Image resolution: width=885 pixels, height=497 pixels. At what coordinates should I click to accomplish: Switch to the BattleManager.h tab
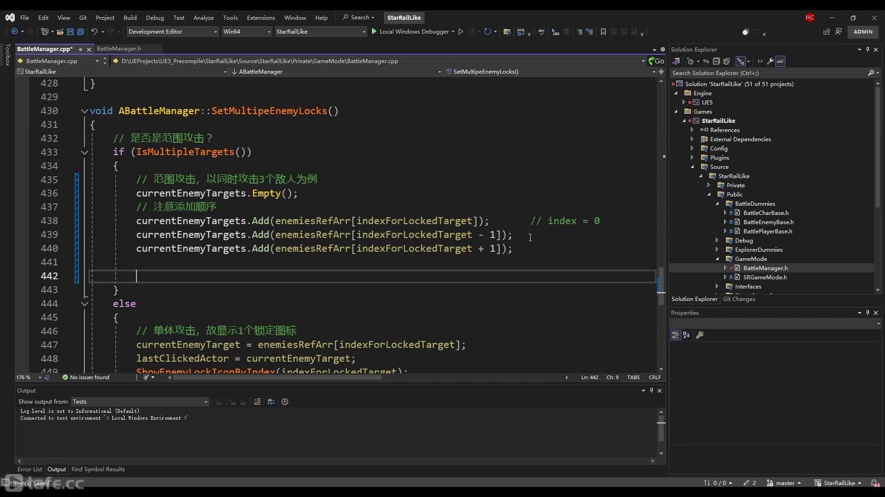point(119,49)
